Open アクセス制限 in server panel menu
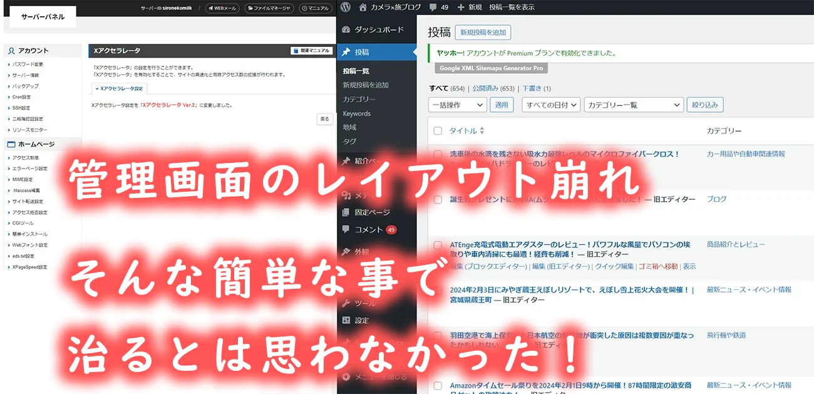814x394 pixels. [x=25, y=158]
